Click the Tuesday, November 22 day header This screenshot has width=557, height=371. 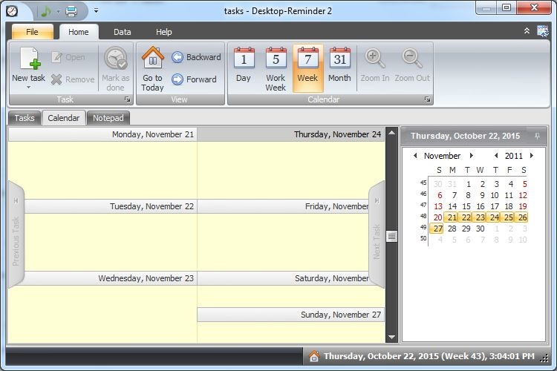click(109, 206)
